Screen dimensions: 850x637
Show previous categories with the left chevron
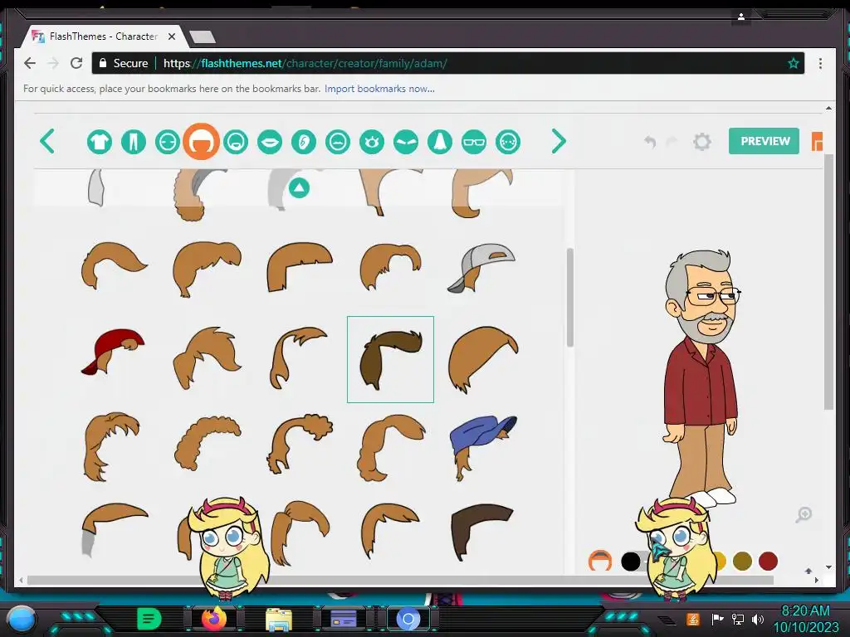point(47,141)
